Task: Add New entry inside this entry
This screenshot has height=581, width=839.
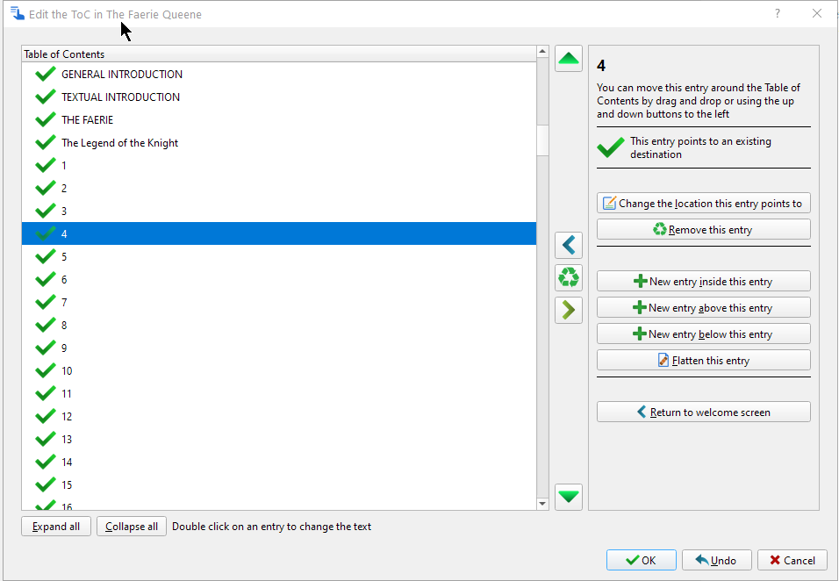Action: tap(704, 282)
